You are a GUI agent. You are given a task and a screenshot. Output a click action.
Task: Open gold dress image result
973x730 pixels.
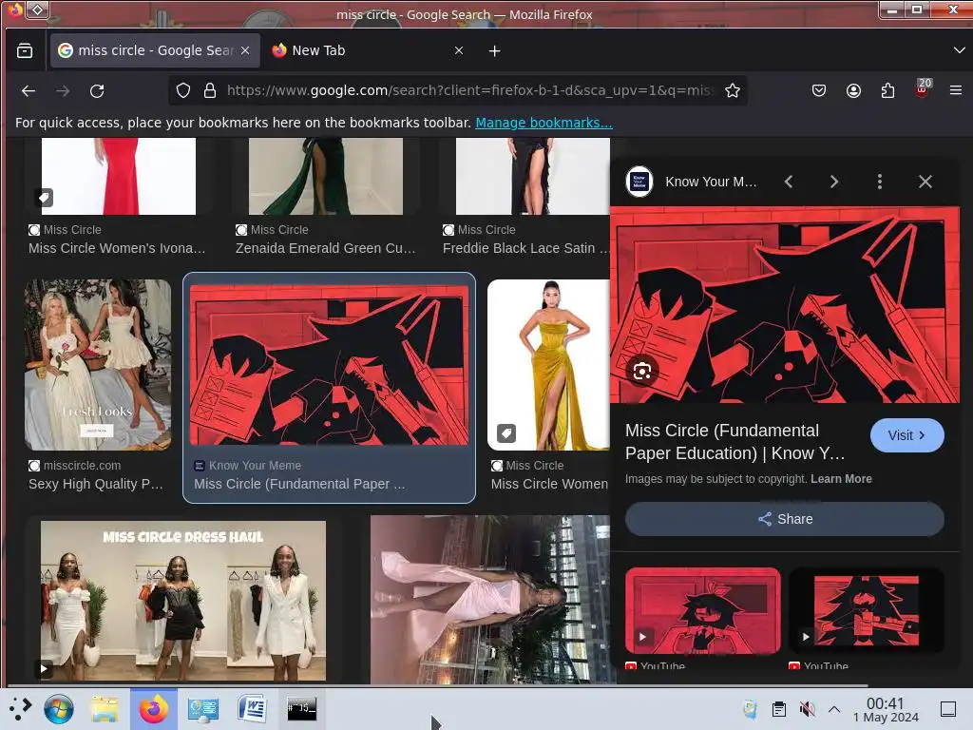pos(548,364)
